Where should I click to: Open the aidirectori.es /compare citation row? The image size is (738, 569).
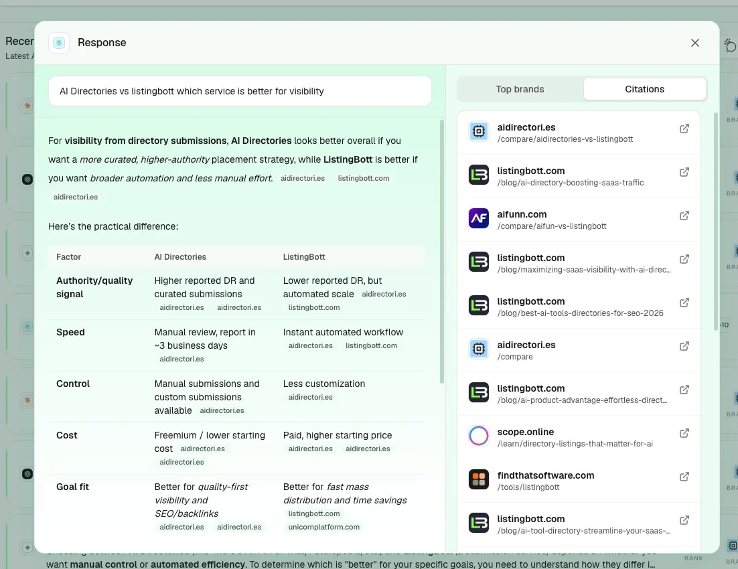579,350
